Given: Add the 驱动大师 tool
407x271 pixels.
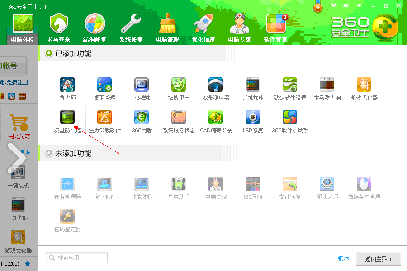Looking at the screenshot, I should (327, 188).
